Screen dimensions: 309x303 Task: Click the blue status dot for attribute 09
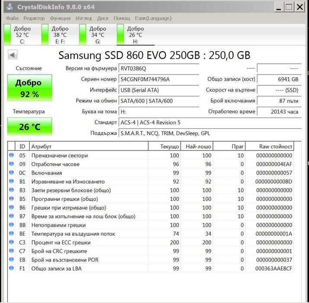point(11,164)
